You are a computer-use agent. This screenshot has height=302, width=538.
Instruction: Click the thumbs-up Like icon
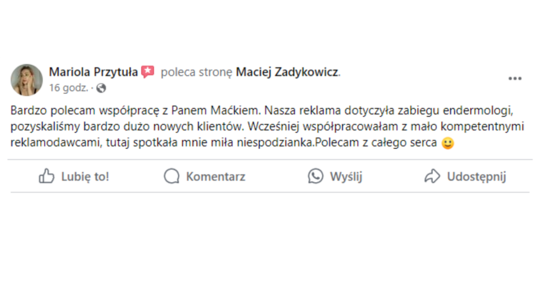(47, 176)
